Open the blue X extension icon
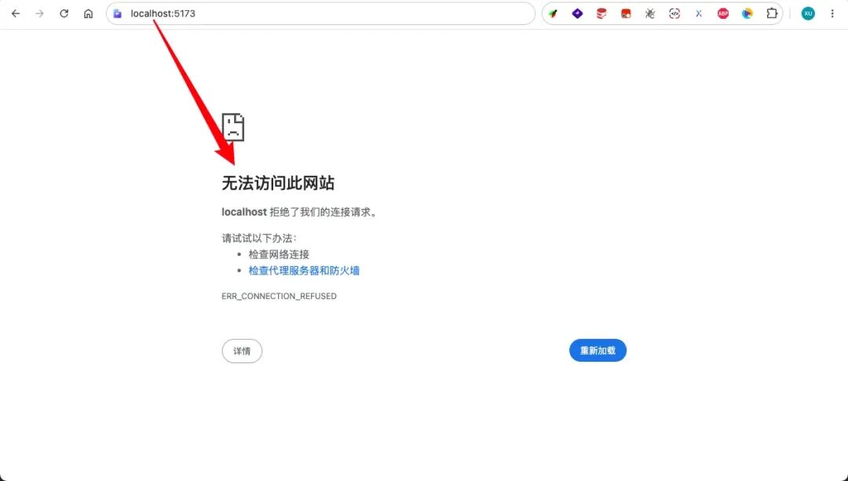Image resolution: width=848 pixels, height=481 pixels. point(699,13)
